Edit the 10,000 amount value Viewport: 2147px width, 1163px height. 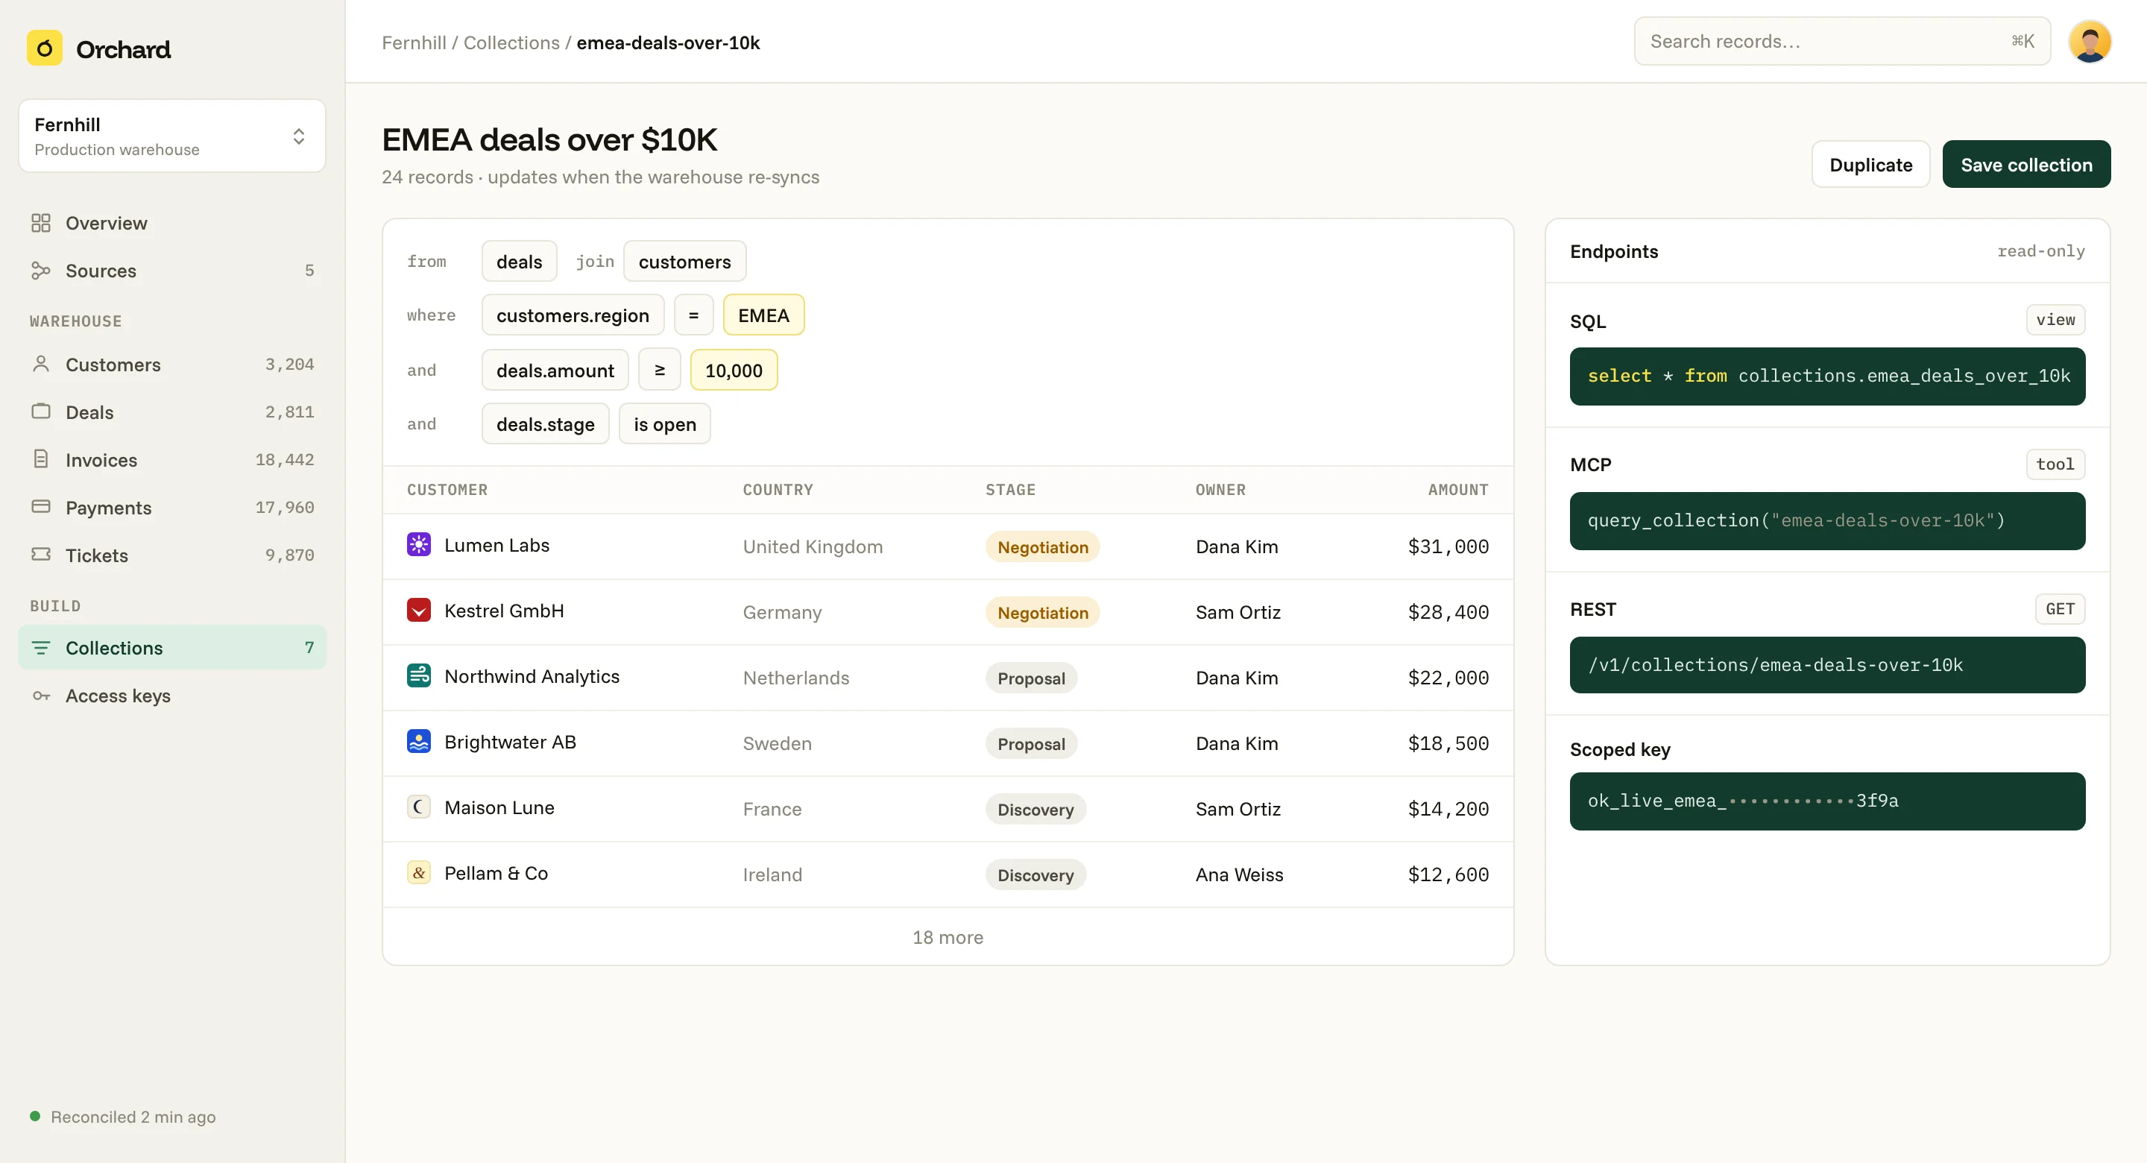point(734,371)
